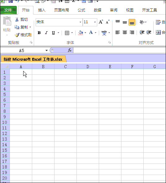Click the Cut (剪切) scissors icon
The height and width of the screenshot is (183, 166).
click(x=17, y=20)
